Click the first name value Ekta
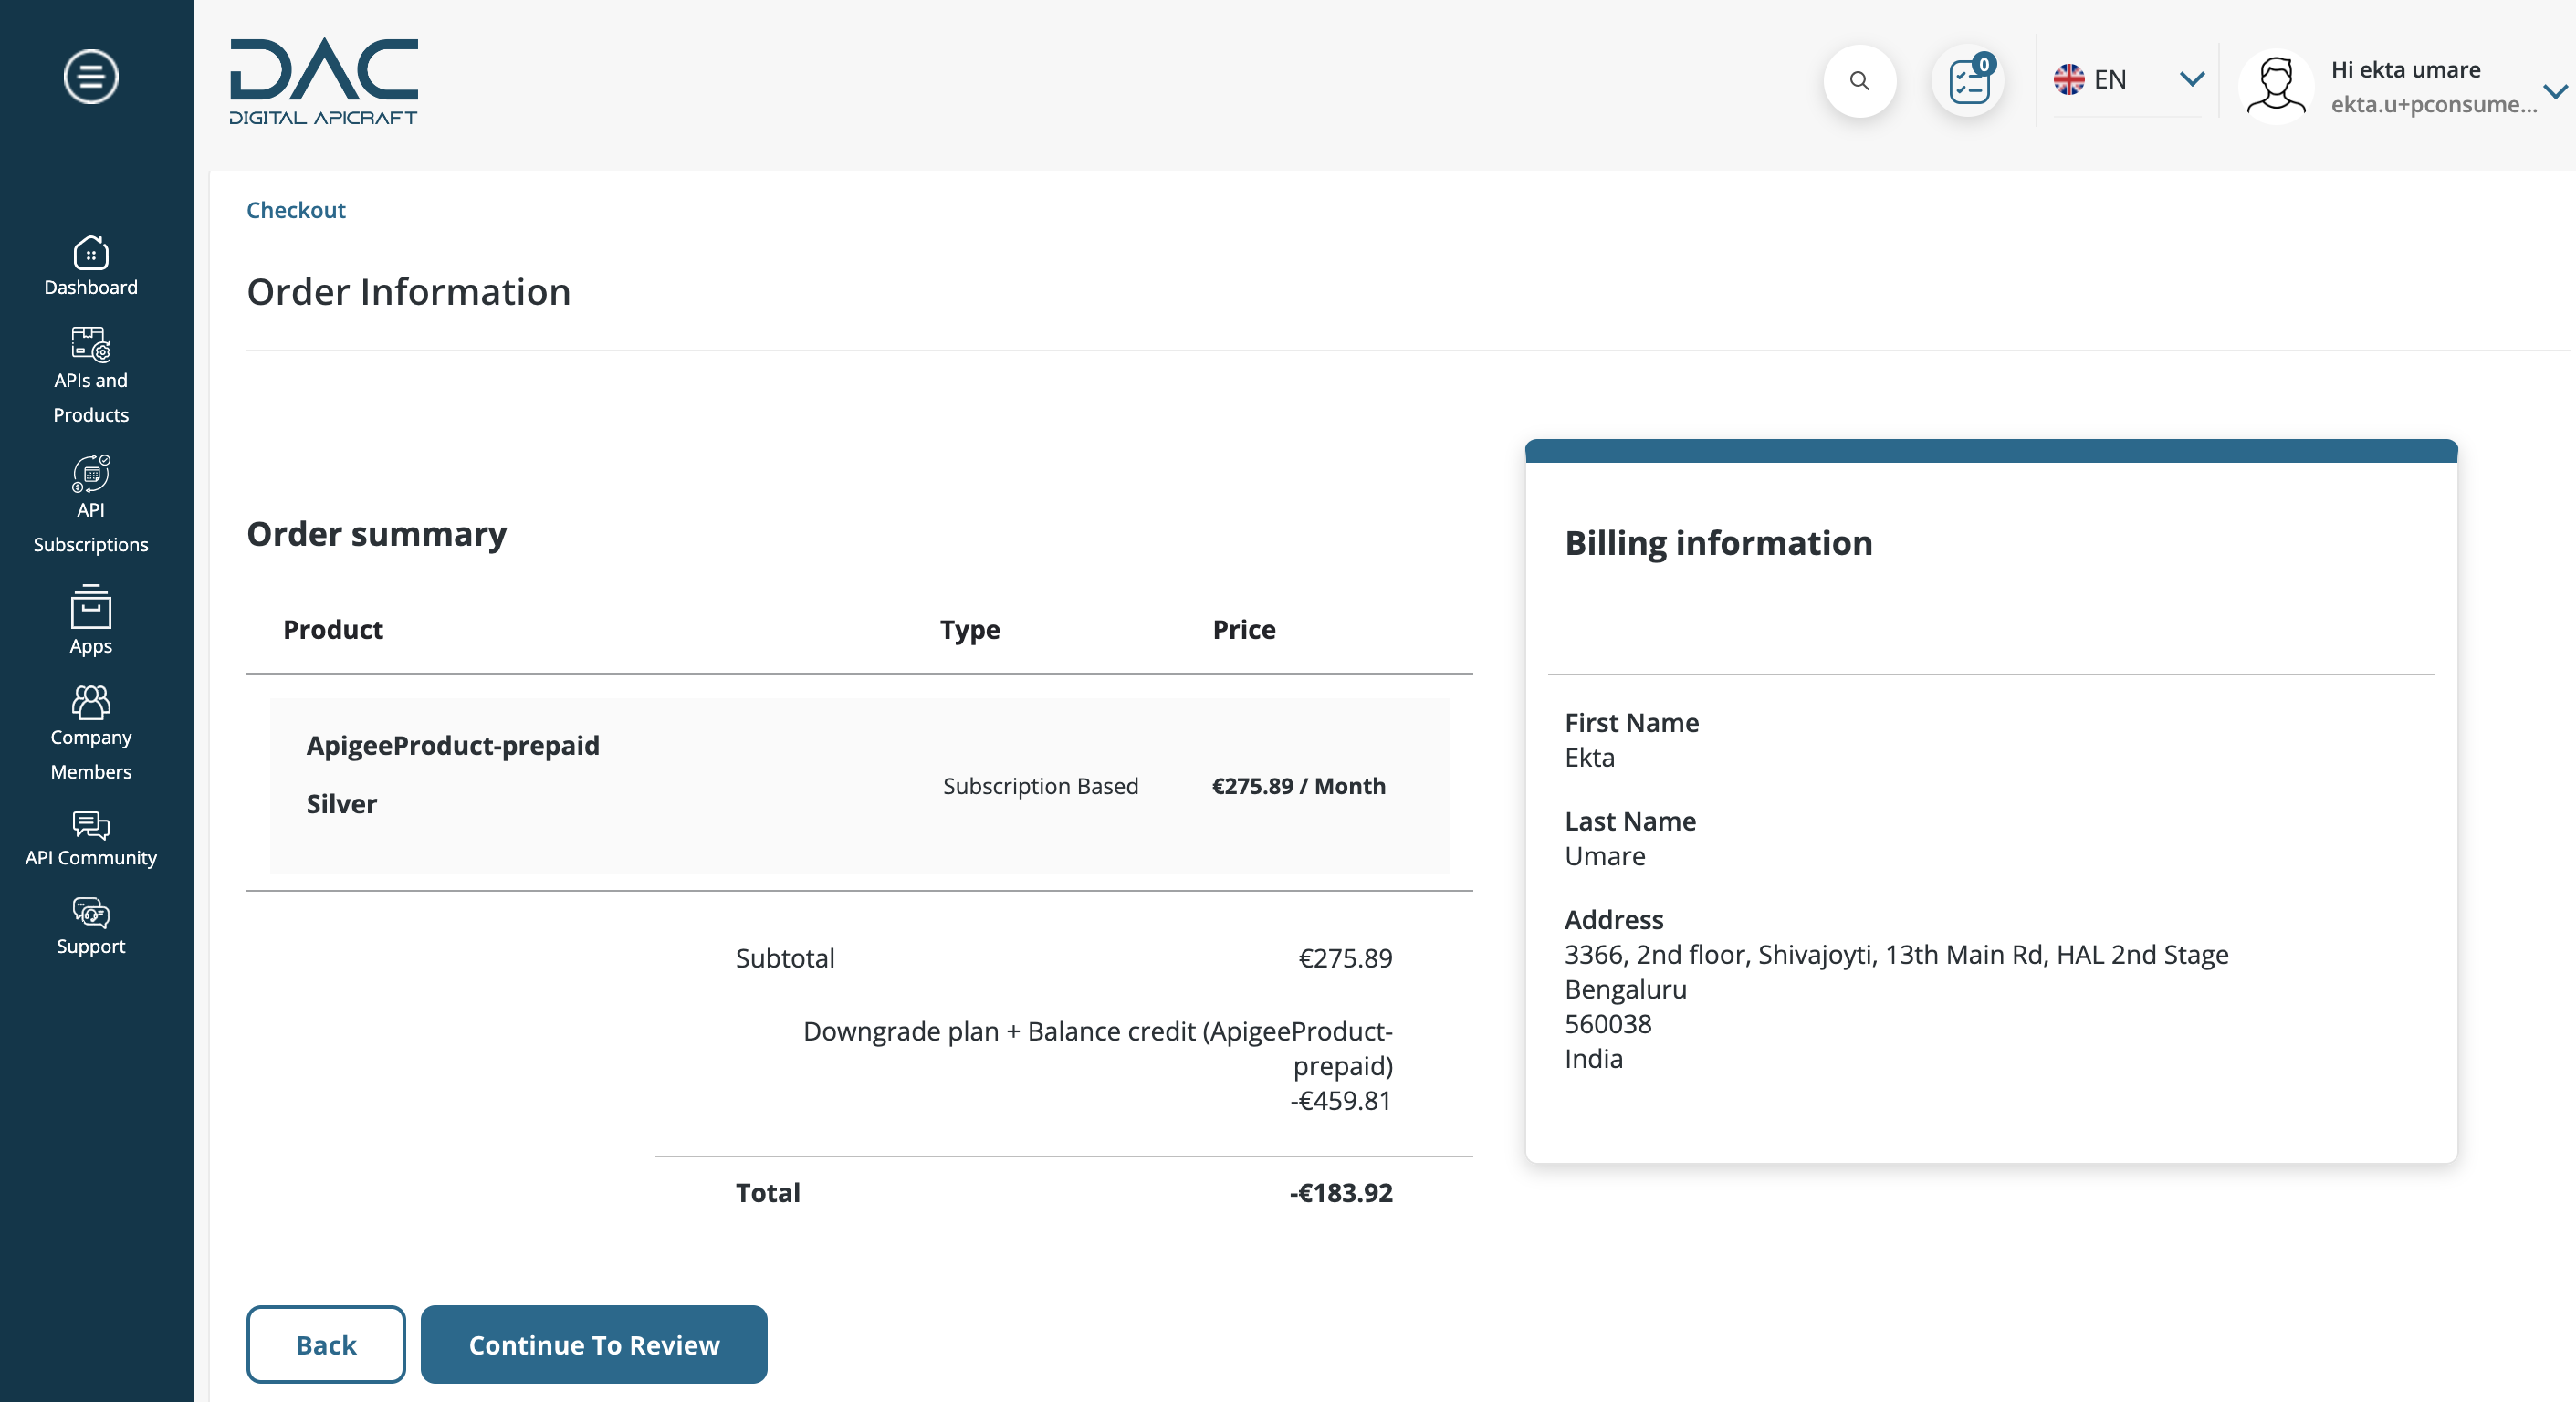This screenshot has width=2576, height=1402. point(1589,757)
